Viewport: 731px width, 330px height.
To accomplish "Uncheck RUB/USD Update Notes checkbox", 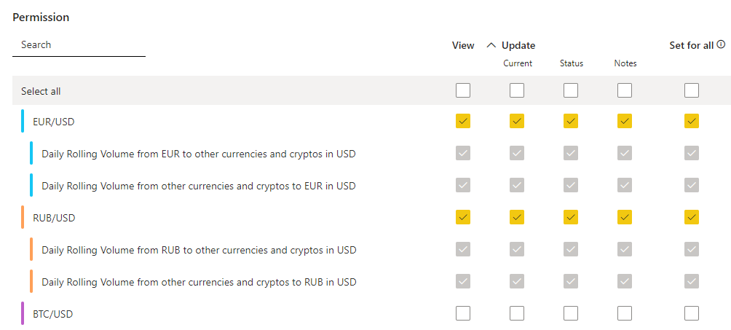I will 625,218.
